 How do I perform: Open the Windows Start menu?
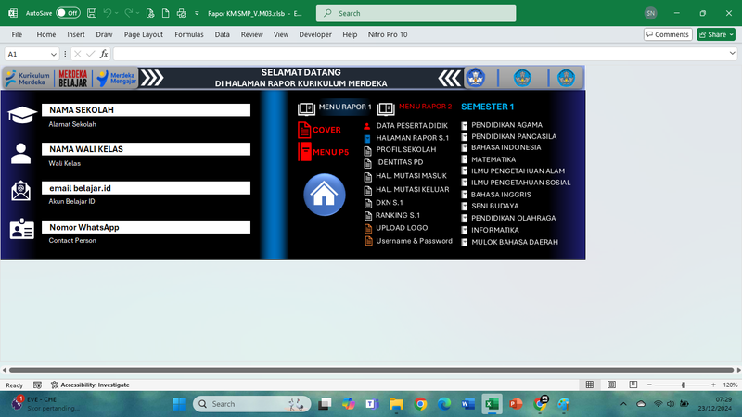(x=179, y=404)
